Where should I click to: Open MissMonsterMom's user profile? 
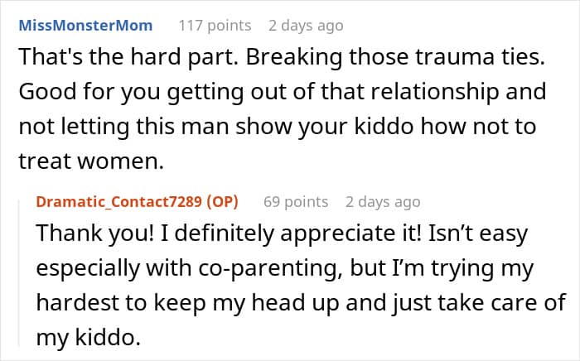pos(85,26)
